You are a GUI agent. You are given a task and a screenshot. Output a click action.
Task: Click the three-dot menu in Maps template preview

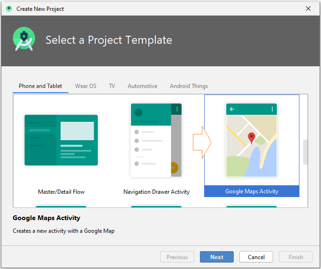pyautogui.click(x=272, y=109)
